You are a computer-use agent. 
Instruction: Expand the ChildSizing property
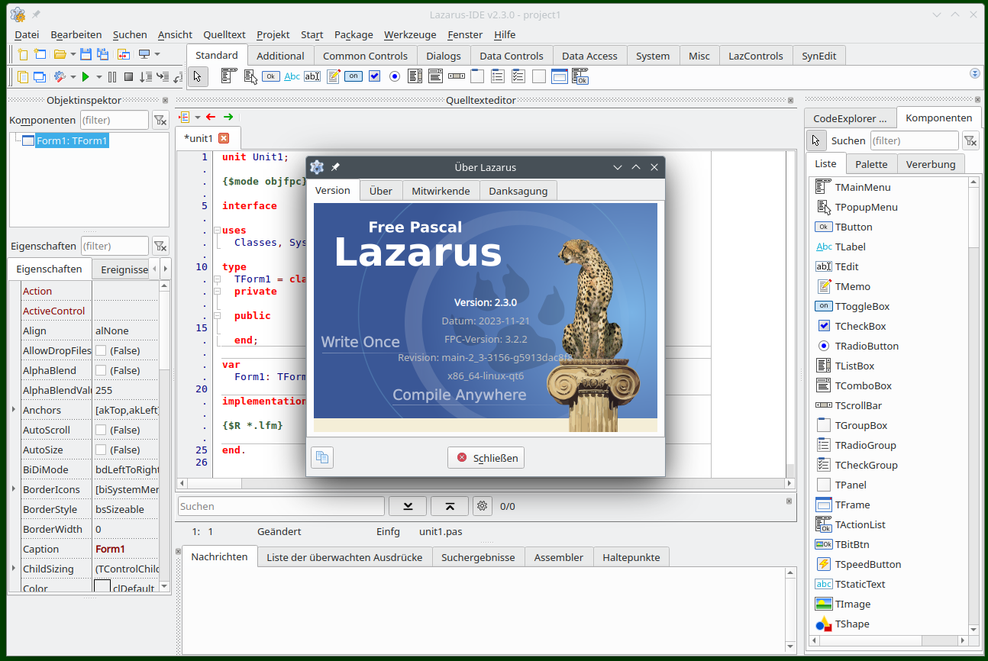click(14, 569)
